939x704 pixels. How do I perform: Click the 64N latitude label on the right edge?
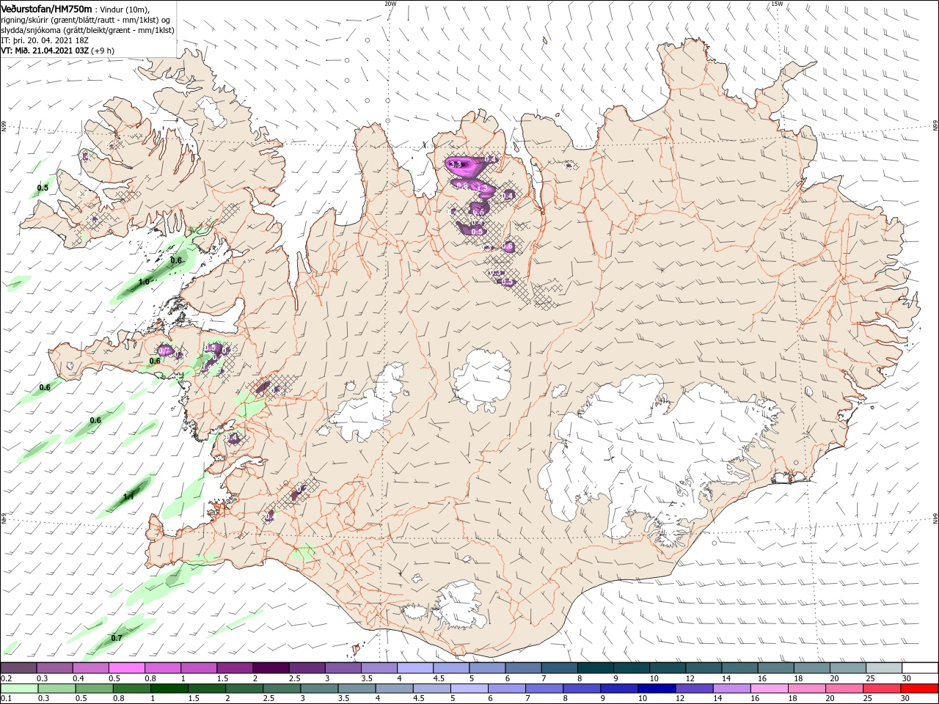pos(935,519)
